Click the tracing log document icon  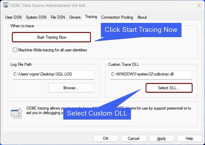click(16, 113)
